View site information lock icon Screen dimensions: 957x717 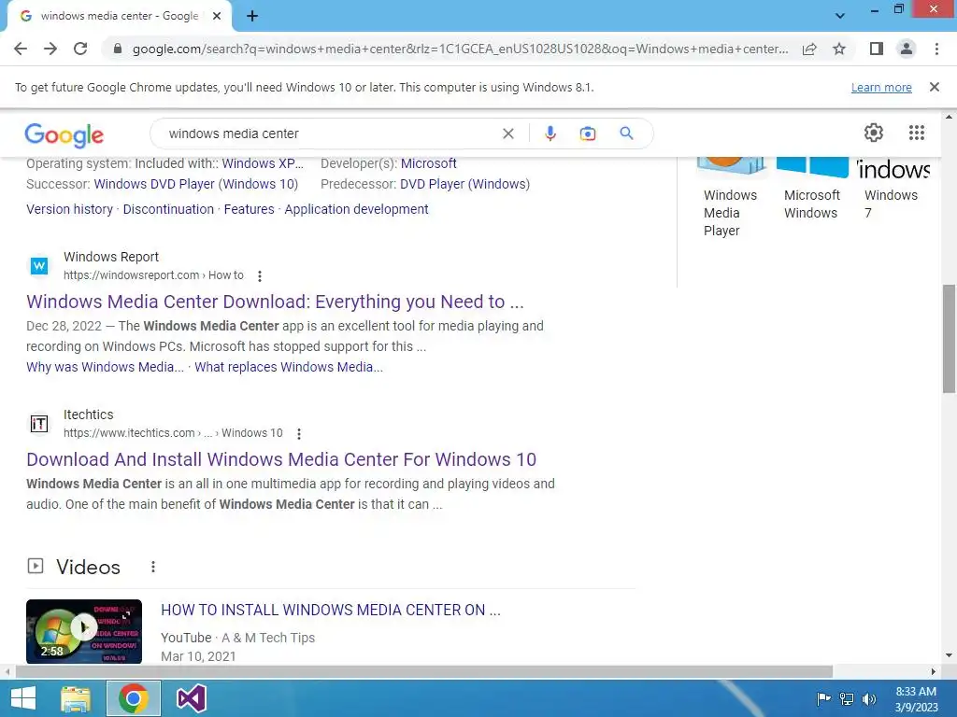click(118, 49)
